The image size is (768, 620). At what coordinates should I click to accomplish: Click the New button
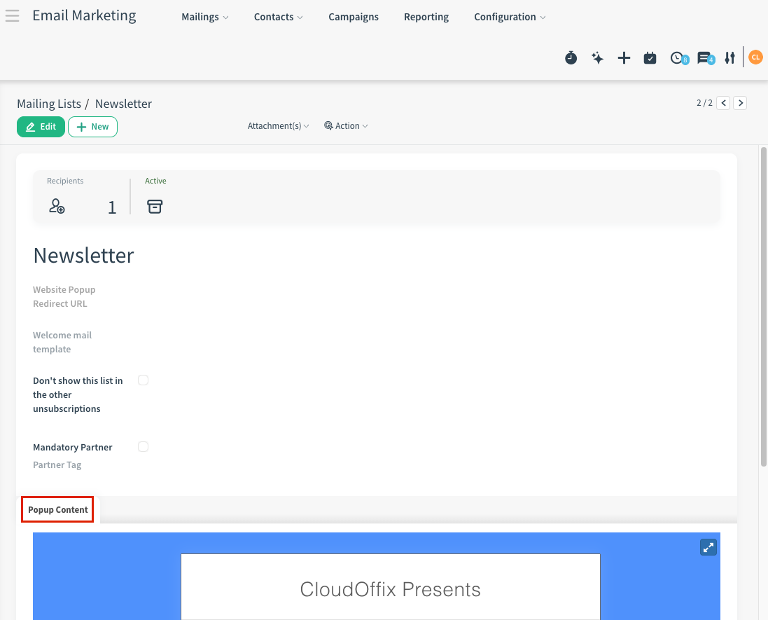point(92,127)
